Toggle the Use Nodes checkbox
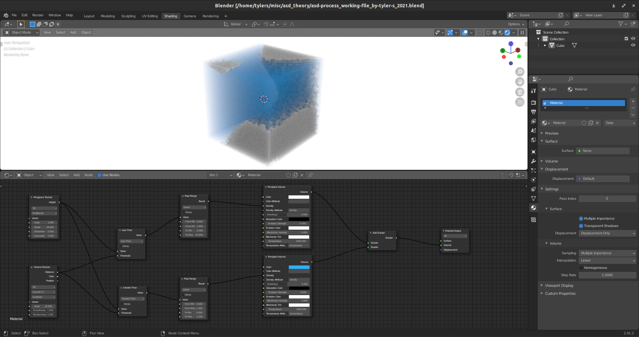Viewport: 639px width, 337px height. pos(100,175)
